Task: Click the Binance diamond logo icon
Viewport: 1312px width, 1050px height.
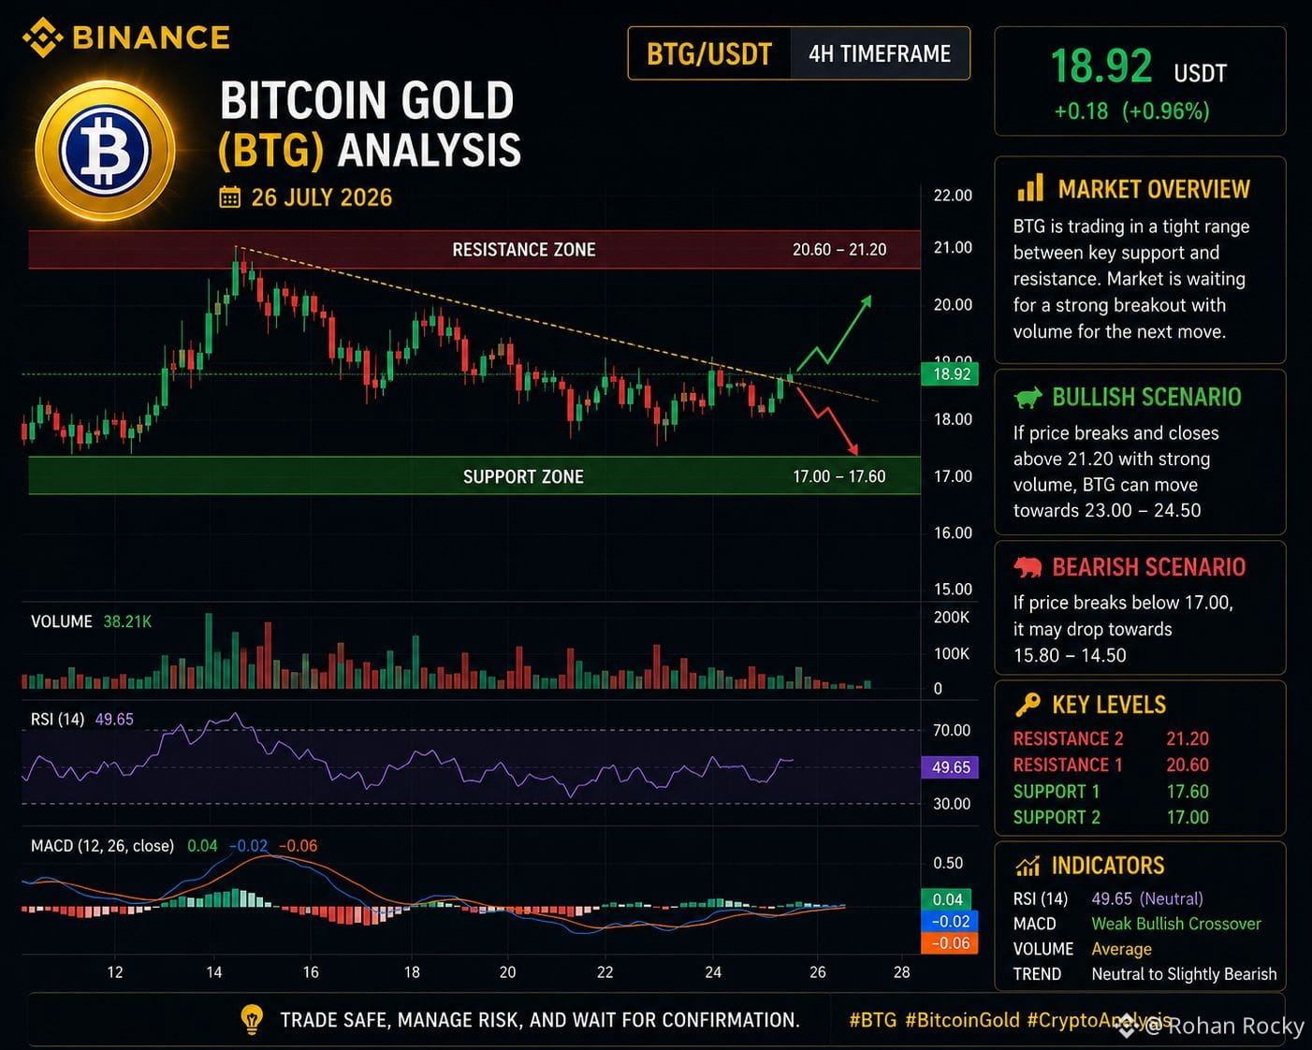Action: [x=42, y=37]
